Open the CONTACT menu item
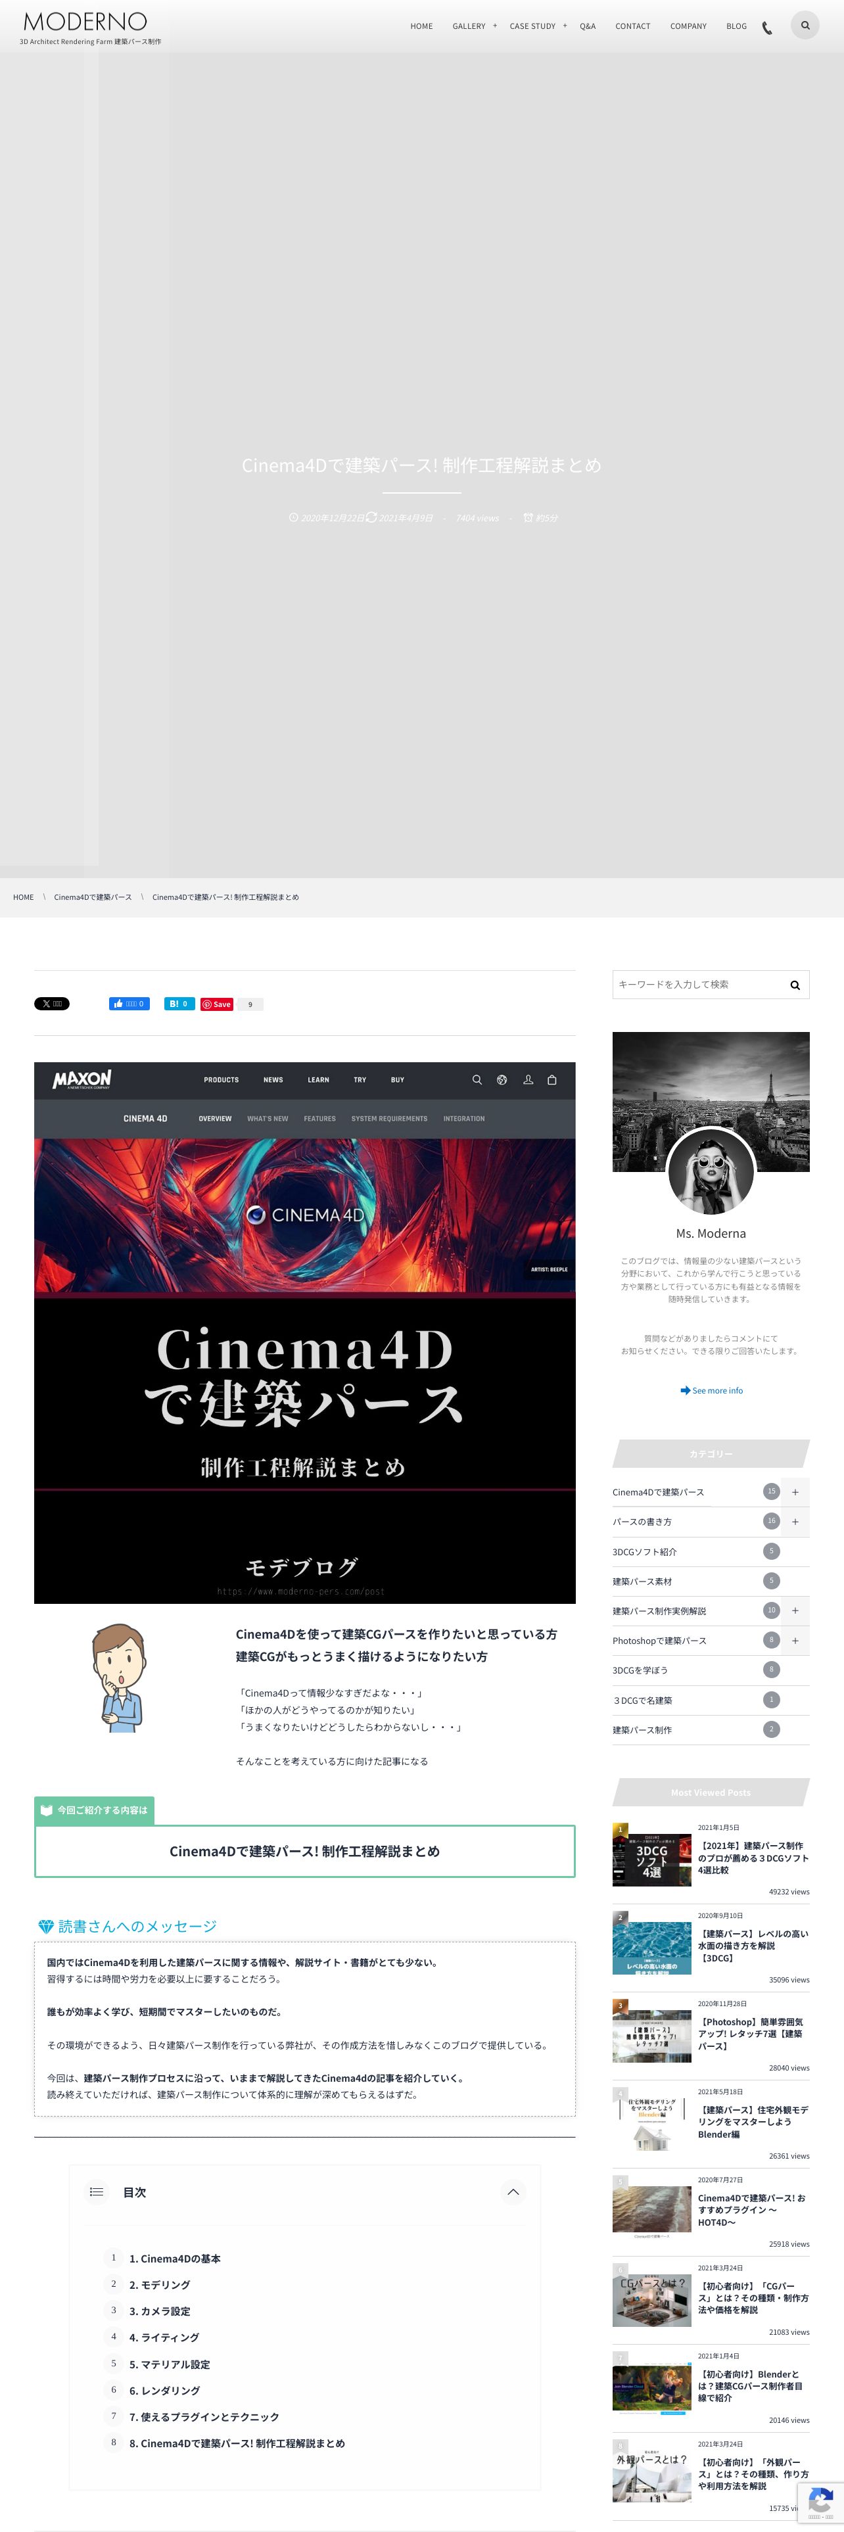Image resolution: width=844 pixels, height=2532 pixels. pyautogui.click(x=633, y=26)
